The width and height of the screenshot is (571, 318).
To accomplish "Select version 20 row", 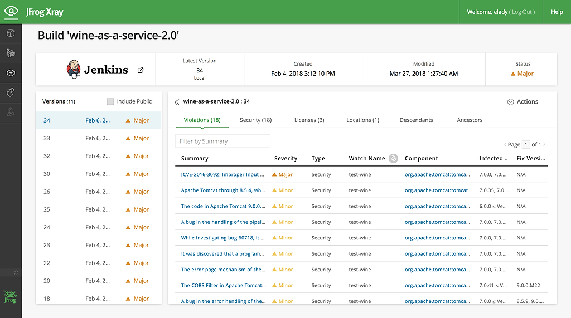I will pos(98,281).
